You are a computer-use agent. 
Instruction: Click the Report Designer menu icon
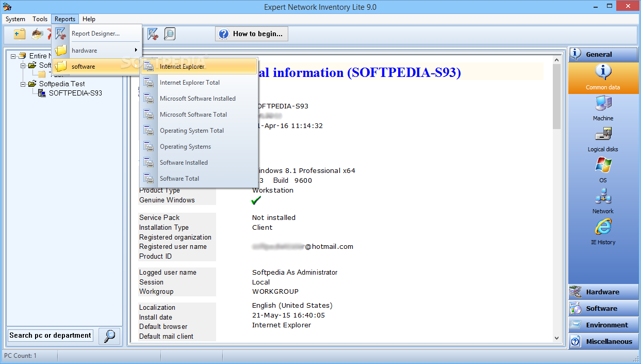click(x=61, y=34)
